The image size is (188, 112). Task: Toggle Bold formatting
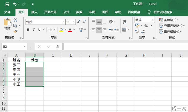tap(28, 30)
